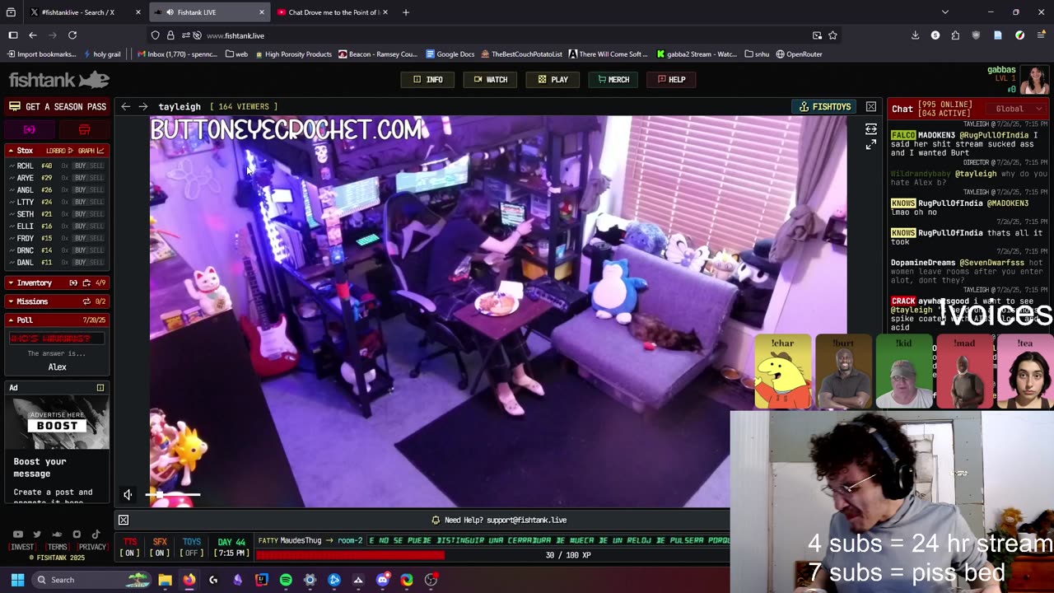Open the PRIVACY footer link
This screenshot has width=1054, height=593.
tap(92, 547)
